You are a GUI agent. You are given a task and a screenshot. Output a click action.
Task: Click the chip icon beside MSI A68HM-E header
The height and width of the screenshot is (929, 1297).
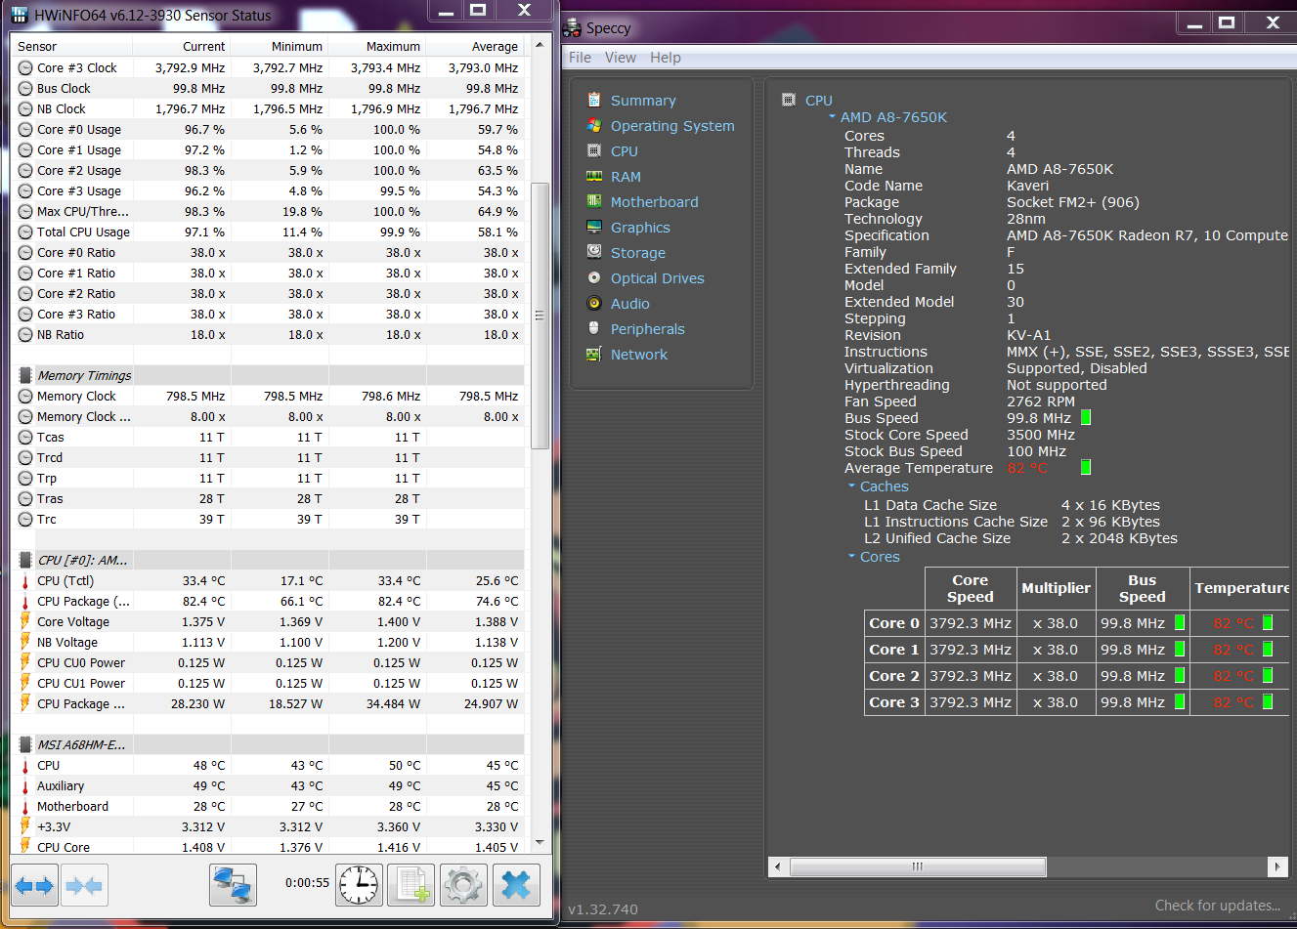[x=25, y=744]
